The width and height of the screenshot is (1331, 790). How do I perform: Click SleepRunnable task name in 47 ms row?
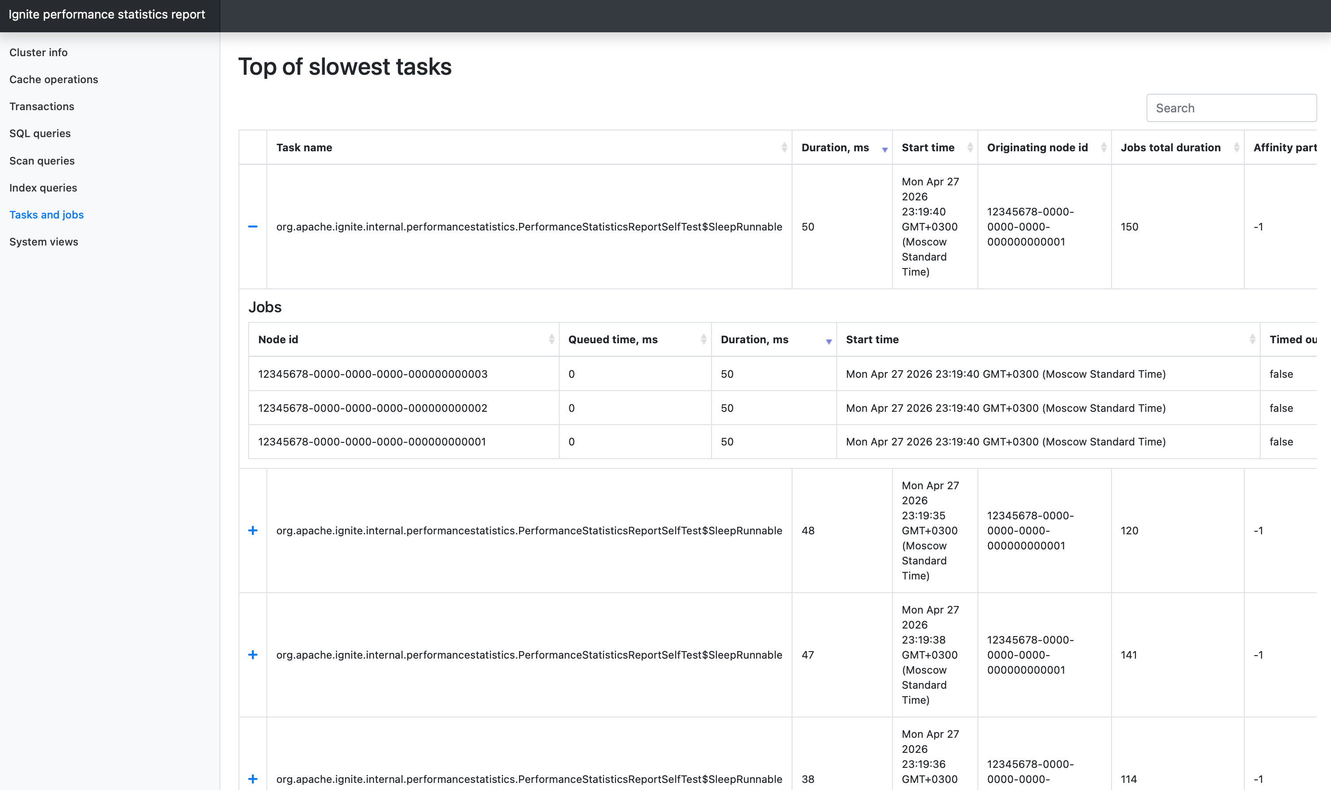pyautogui.click(x=529, y=655)
